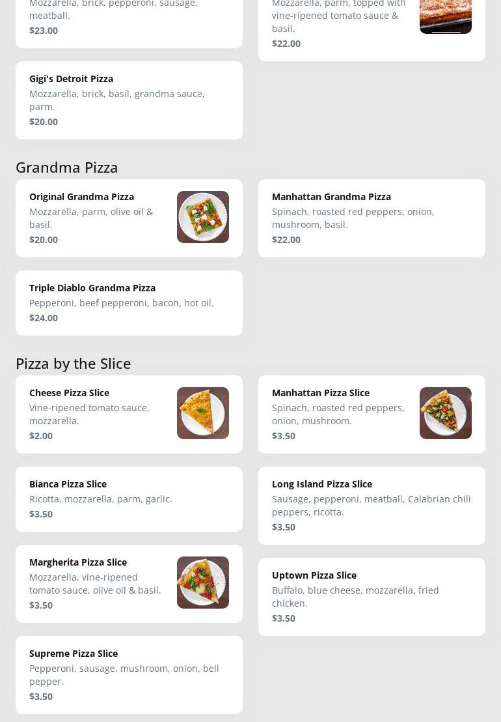Select Manhattan Grandma Pizza menu item

372,218
